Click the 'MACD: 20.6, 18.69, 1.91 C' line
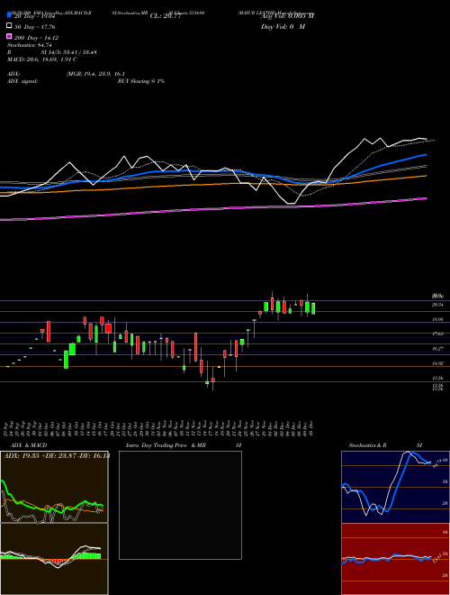This screenshot has height=595, width=450. pyautogui.click(x=42, y=59)
